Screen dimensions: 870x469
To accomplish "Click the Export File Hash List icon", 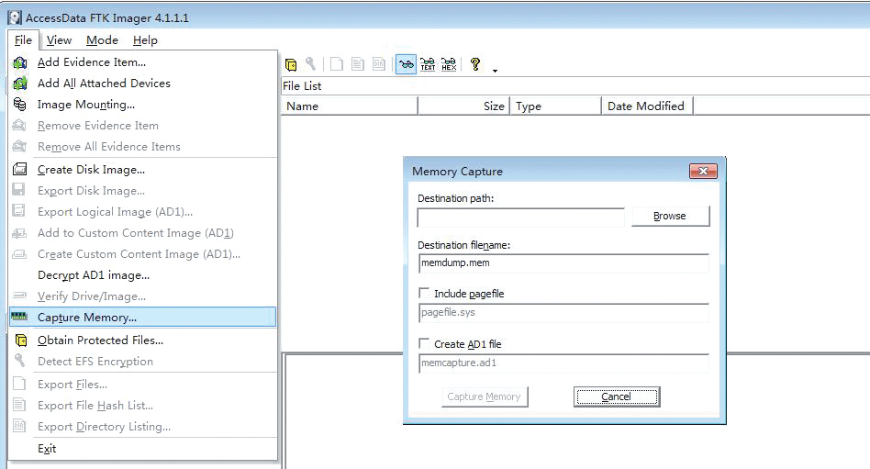I will (x=19, y=405).
